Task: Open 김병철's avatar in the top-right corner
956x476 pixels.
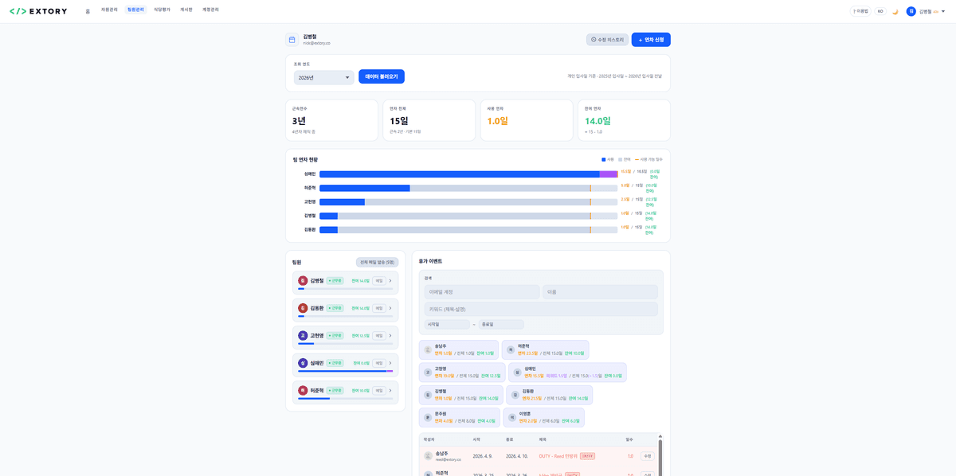Action: pyautogui.click(x=911, y=11)
